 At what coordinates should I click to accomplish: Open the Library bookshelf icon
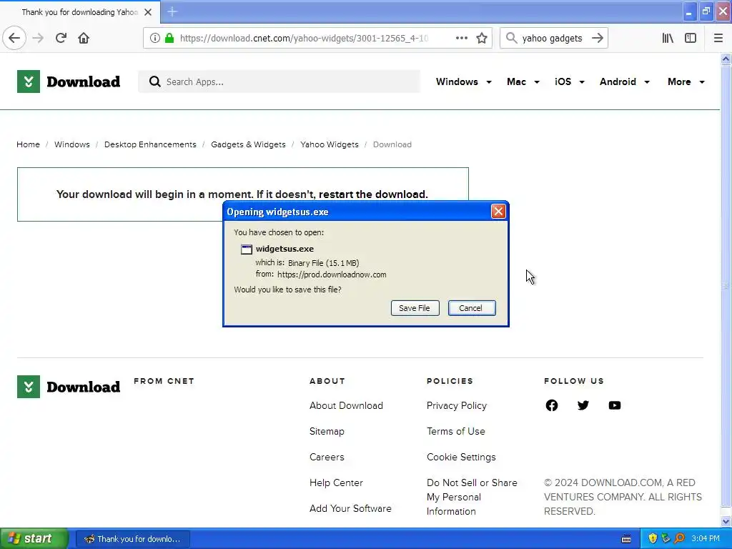click(668, 38)
